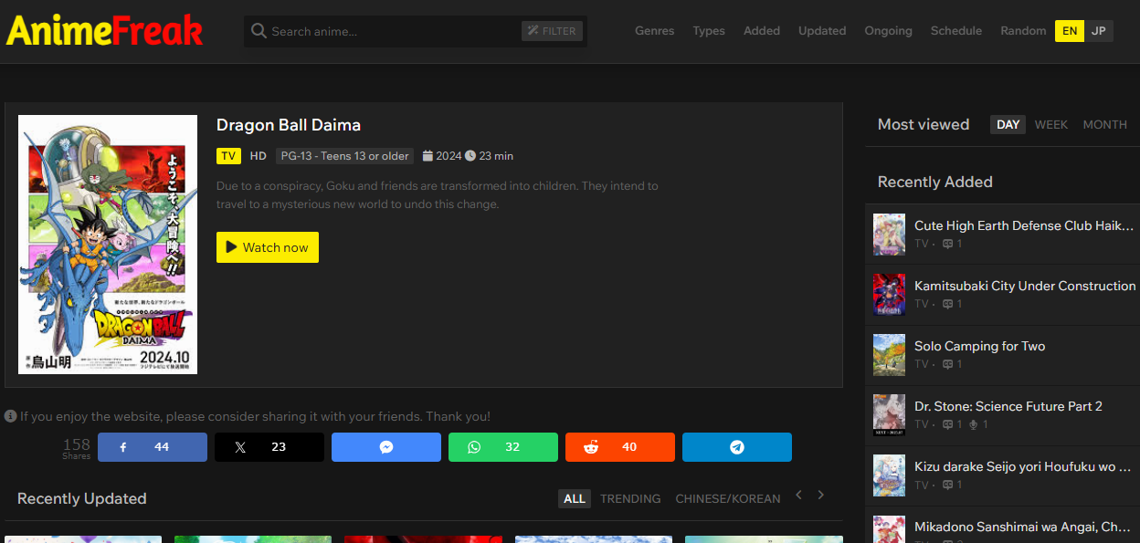Select the TRENDING tab
This screenshot has height=543, width=1140.
(x=630, y=498)
